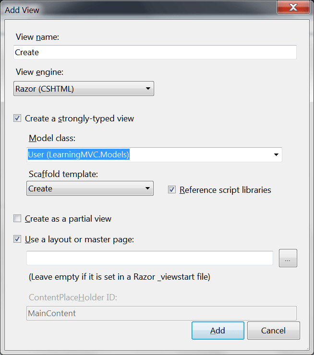Enable Create as a partial view

tap(18, 219)
